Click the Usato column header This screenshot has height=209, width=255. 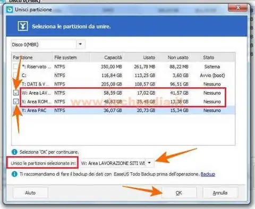click(x=140, y=57)
